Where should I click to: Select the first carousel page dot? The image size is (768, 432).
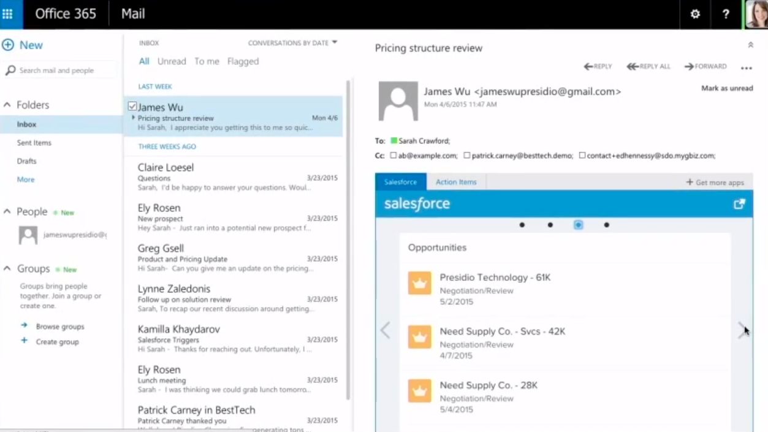point(522,225)
